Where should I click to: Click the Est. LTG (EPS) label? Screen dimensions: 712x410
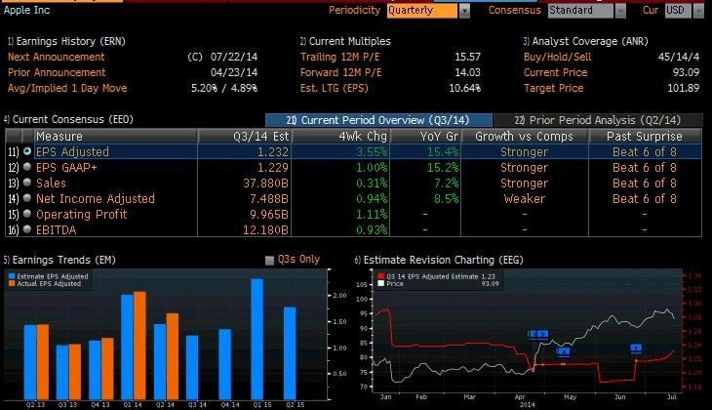click(x=335, y=88)
